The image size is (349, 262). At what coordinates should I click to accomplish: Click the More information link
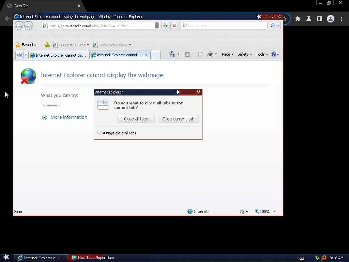(69, 117)
